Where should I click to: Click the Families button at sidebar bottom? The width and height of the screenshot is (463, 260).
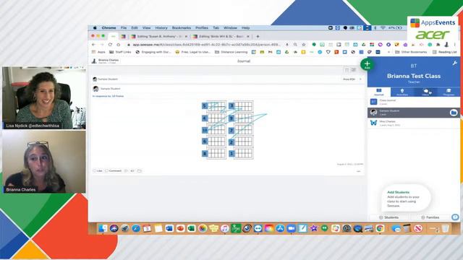(x=430, y=217)
